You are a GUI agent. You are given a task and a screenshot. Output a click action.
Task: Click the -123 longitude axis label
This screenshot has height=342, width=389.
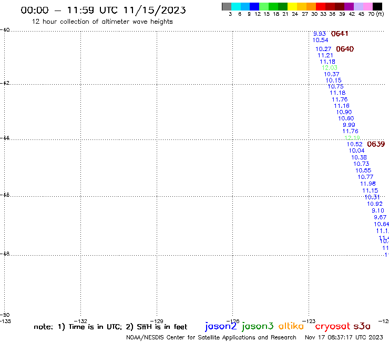tap(309, 321)
